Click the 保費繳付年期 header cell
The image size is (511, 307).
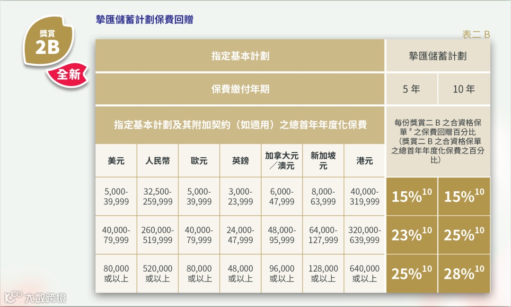pos(240,89)
